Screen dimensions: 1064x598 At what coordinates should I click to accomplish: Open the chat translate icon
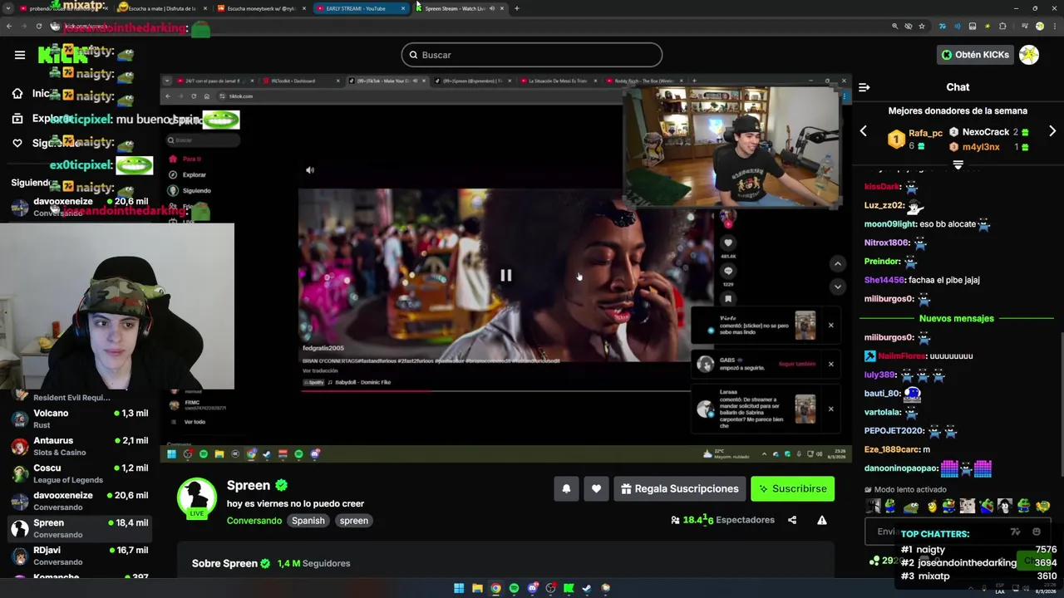point(1015,532)
